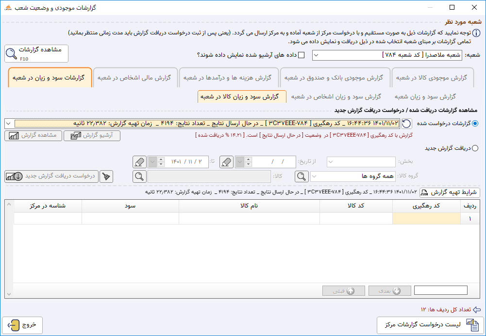Image resolution: width=486 pixels, height=336 pixels.
Task: Click the page number field beside 'بعدی'
Action: click(441, 290)
